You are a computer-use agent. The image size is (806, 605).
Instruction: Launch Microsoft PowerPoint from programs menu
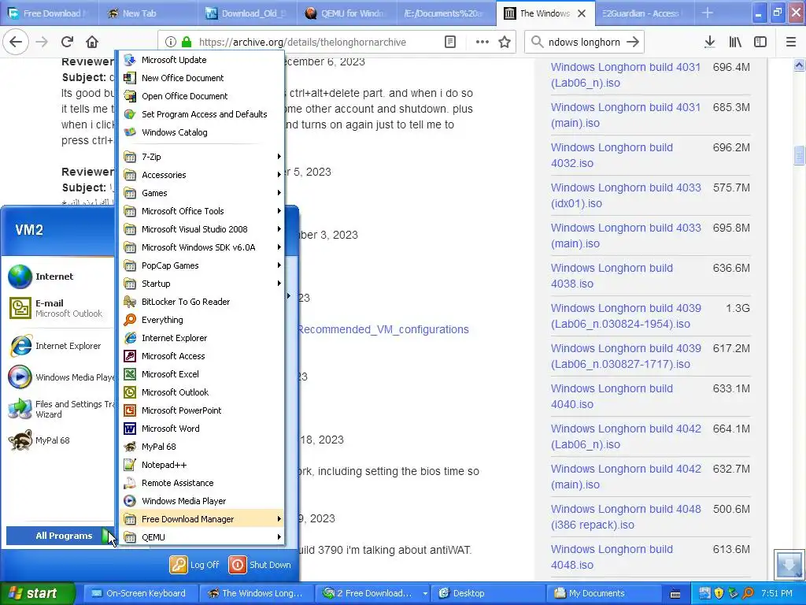coord(201,410)
